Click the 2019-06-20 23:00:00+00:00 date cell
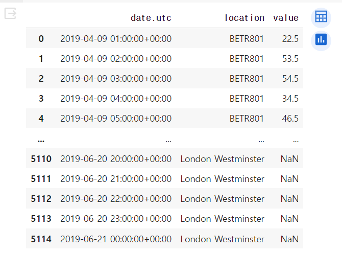Image resolution: width=342 pixels, height=253 pixels. (x=116, y=219)
